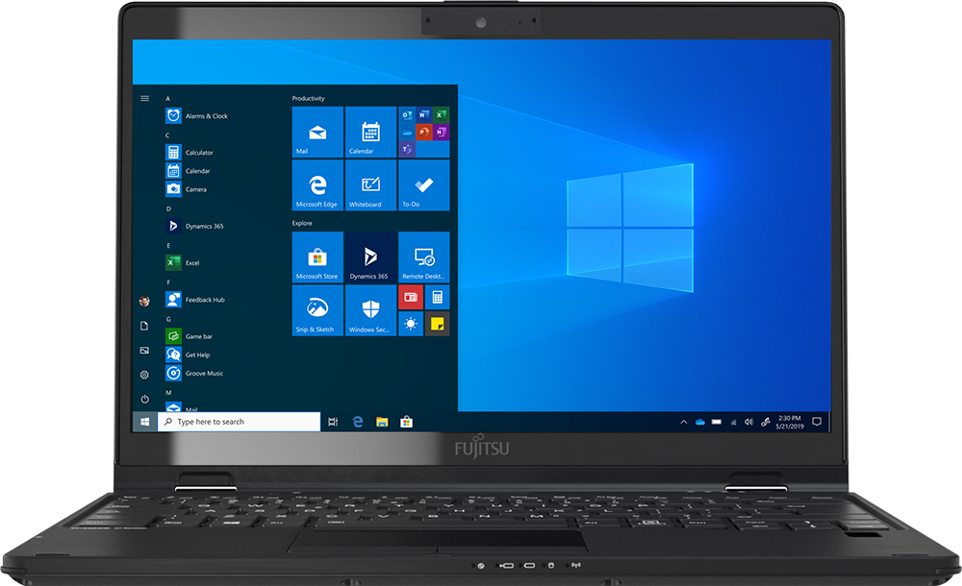Viewport: 962px width, 586px height.
Task: Open the To-Do tile
Action: coord(424,185)
